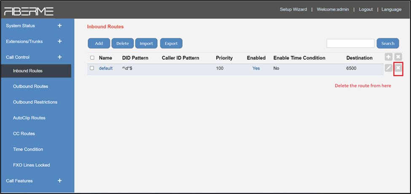Open the Call Control menu
411x194 pixels.
[18, 57]
